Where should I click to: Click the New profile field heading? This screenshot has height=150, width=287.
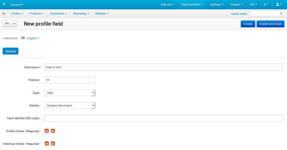pyautogui.click(x=43, y=24)
